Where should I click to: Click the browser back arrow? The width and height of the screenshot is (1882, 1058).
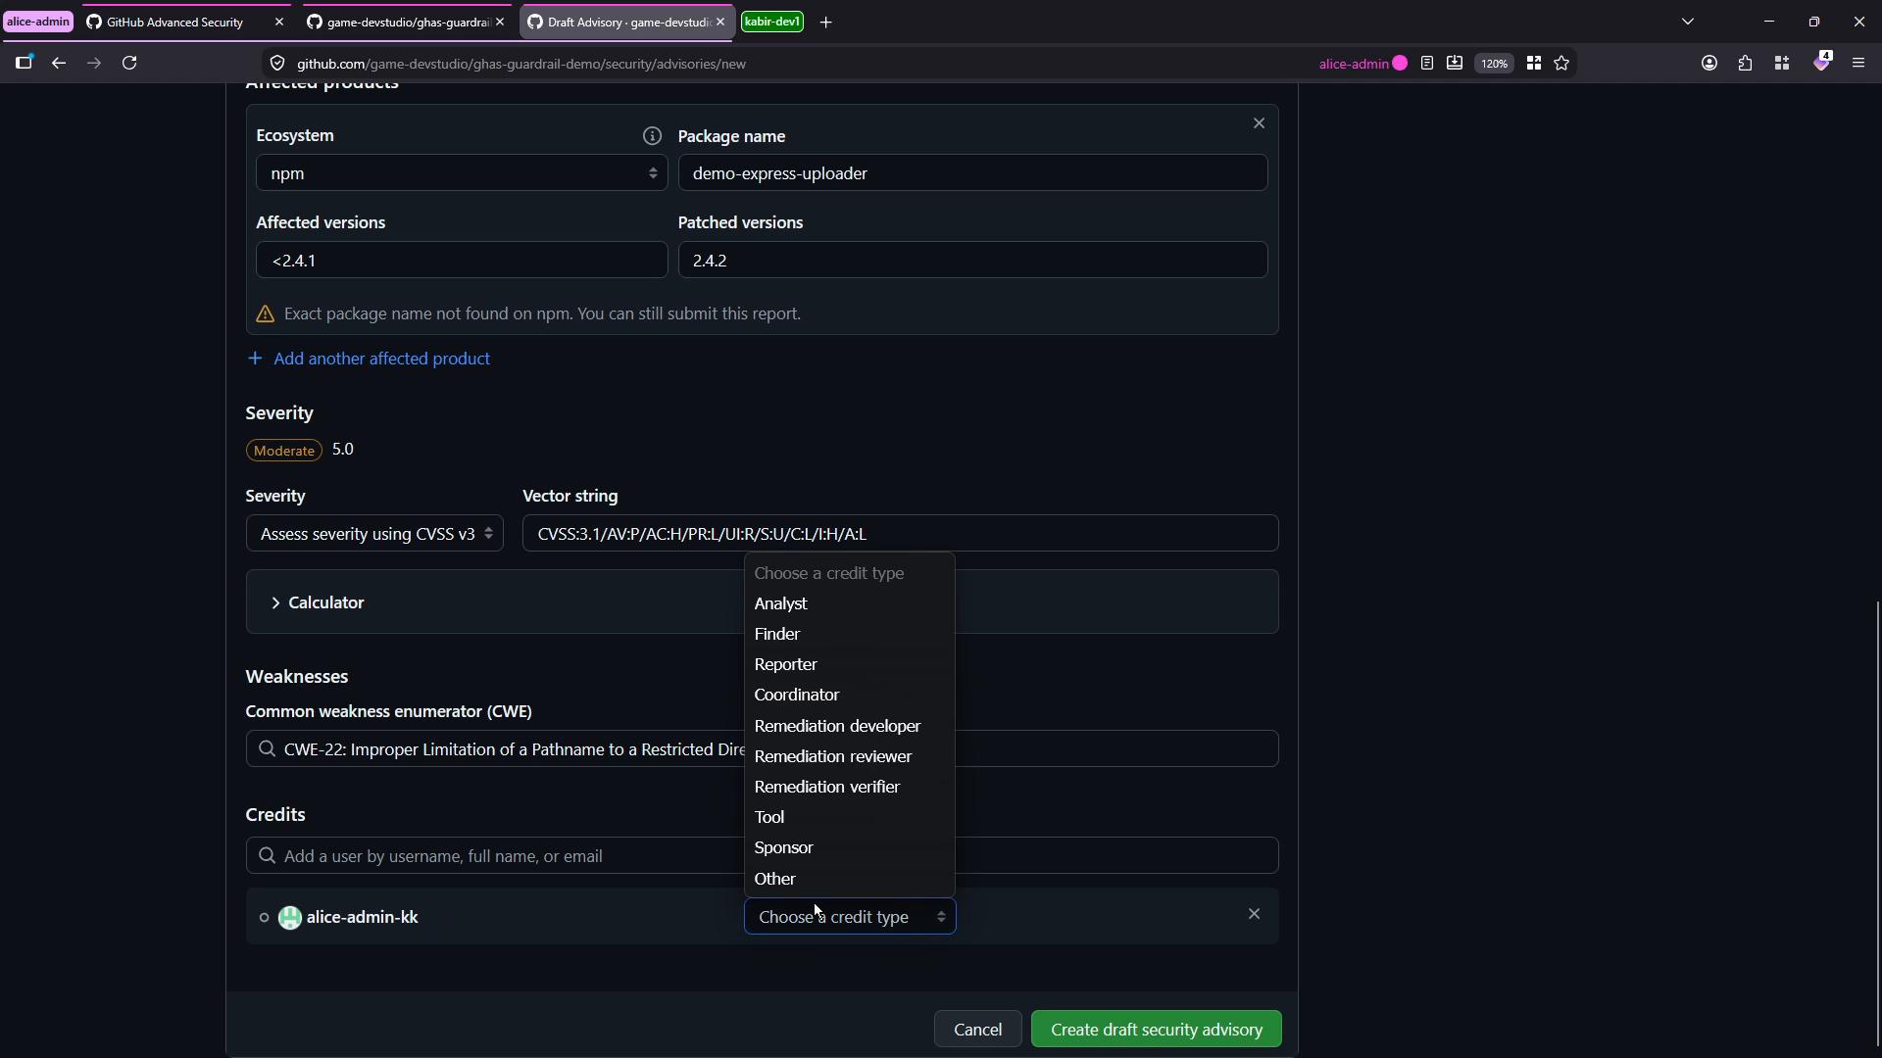click(59, 64)
